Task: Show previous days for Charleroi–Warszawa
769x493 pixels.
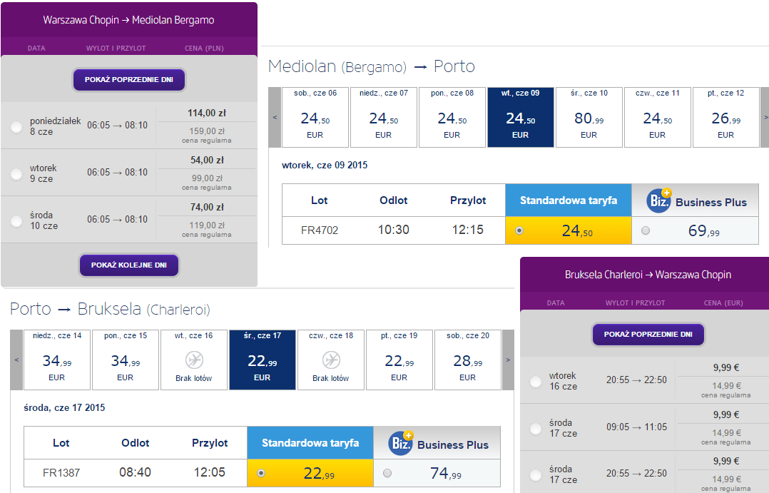Action: point(648,334)
